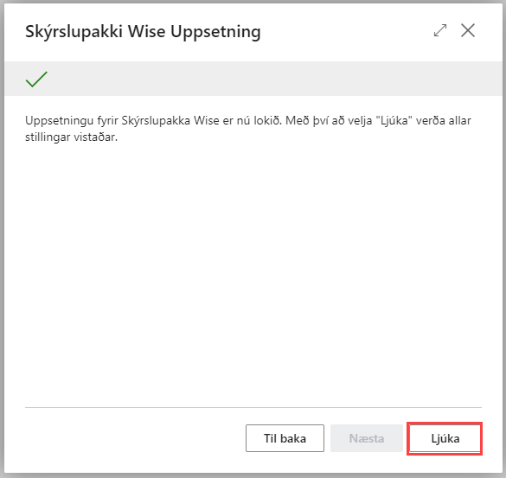Click the words "Með því að velja"
This screenshot has width=506, height=478.
329,121
